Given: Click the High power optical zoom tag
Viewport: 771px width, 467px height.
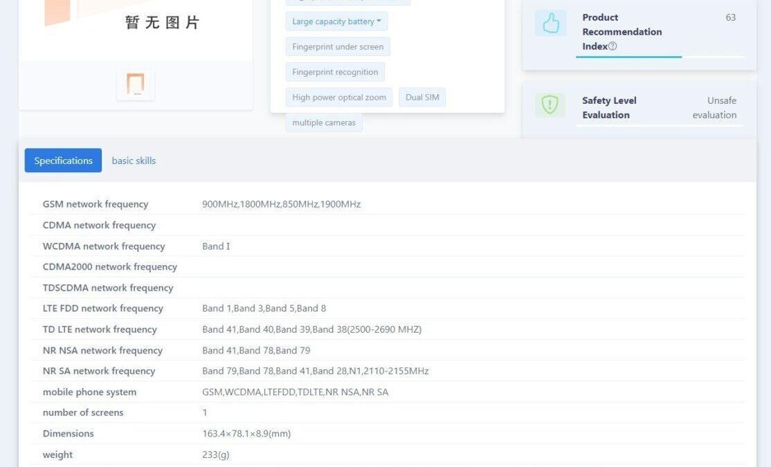Looking at the screenshot, I should [x=339, y=98].
